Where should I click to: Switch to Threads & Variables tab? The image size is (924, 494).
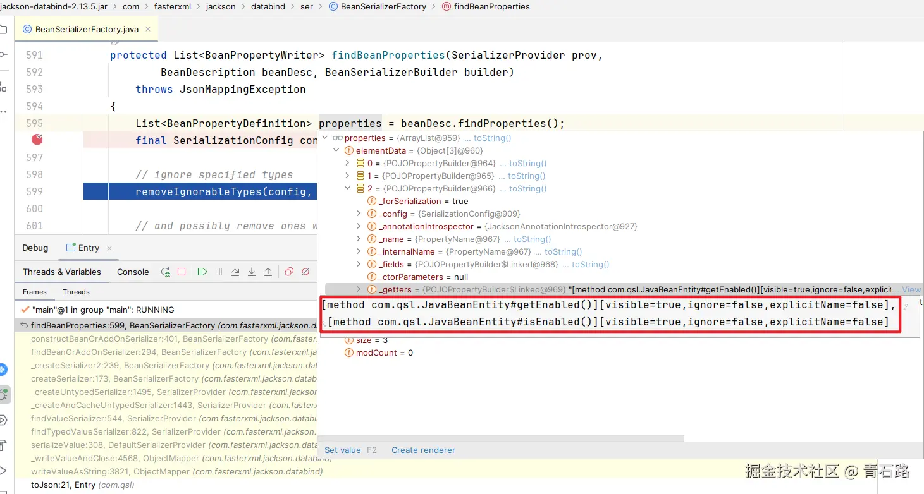62,272
